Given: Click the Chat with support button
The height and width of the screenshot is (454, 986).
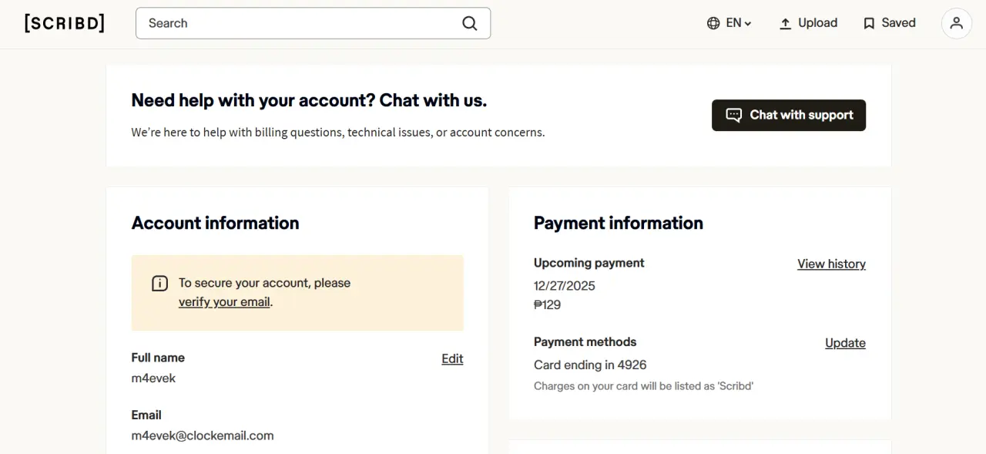Looking at the screenshot, I should tap(789, 115).
